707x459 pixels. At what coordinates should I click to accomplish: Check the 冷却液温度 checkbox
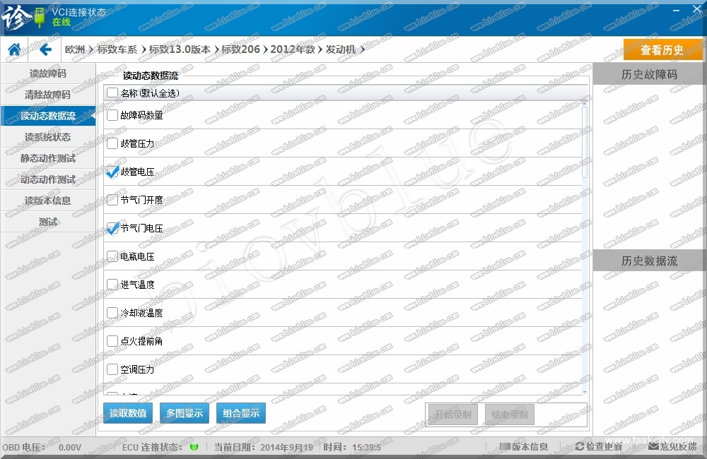[x=112, y=313]
